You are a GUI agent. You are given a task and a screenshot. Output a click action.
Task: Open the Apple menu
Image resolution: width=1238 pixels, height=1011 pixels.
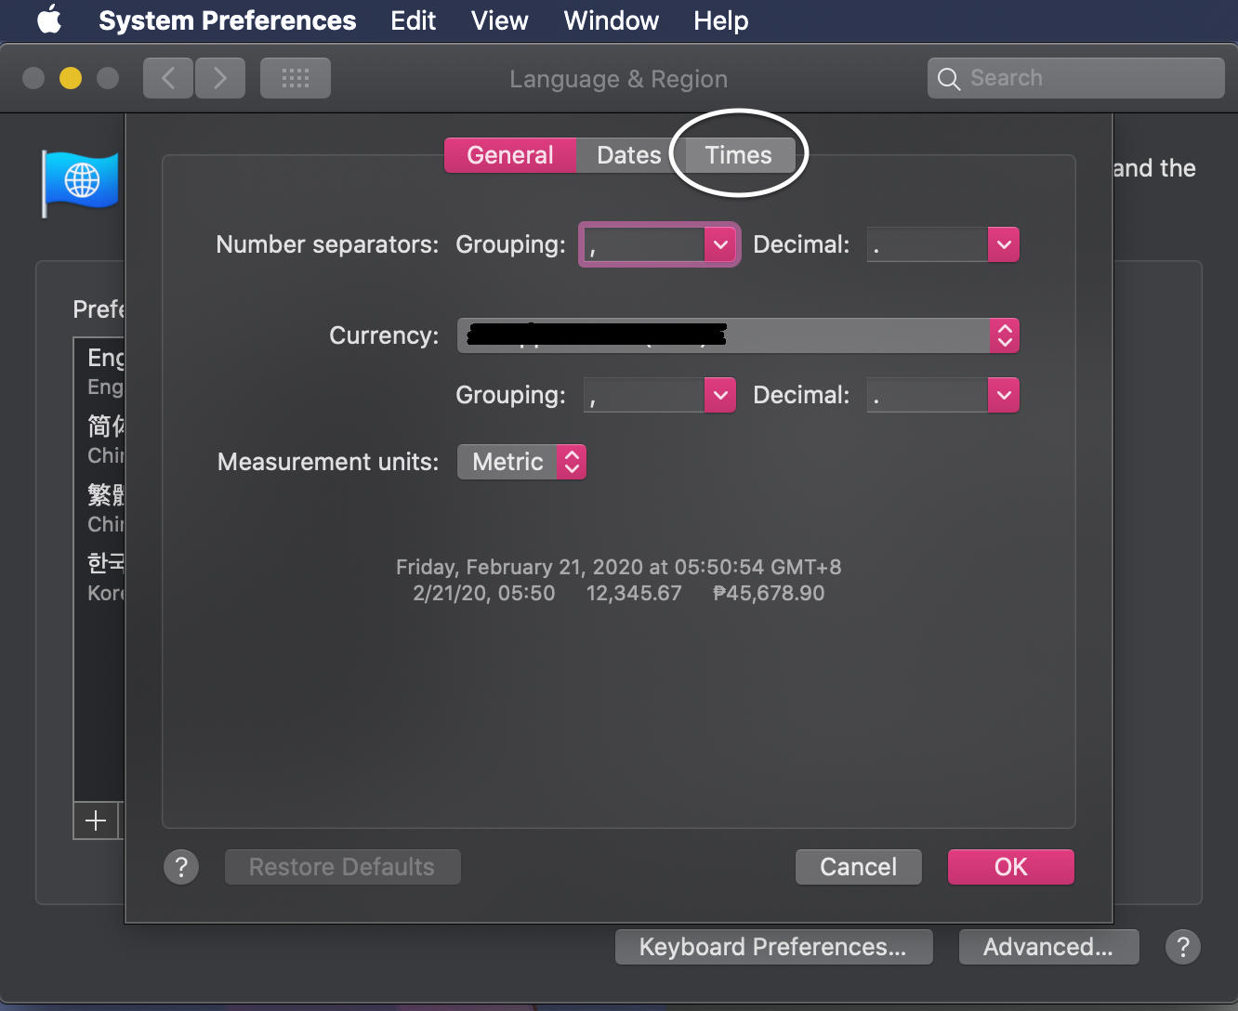49,20
